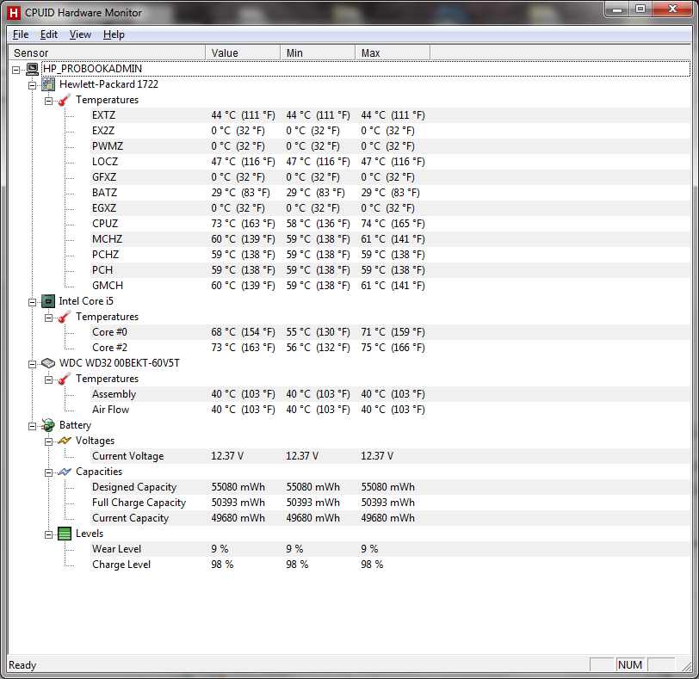Click the motherboard icon beside Hewlett-Packard 1722
Viewport: 699px width, 679px height.
48,84
